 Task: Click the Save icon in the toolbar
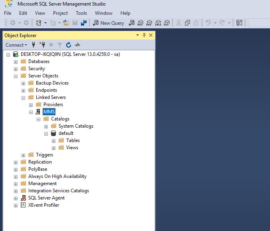[75, 23]
